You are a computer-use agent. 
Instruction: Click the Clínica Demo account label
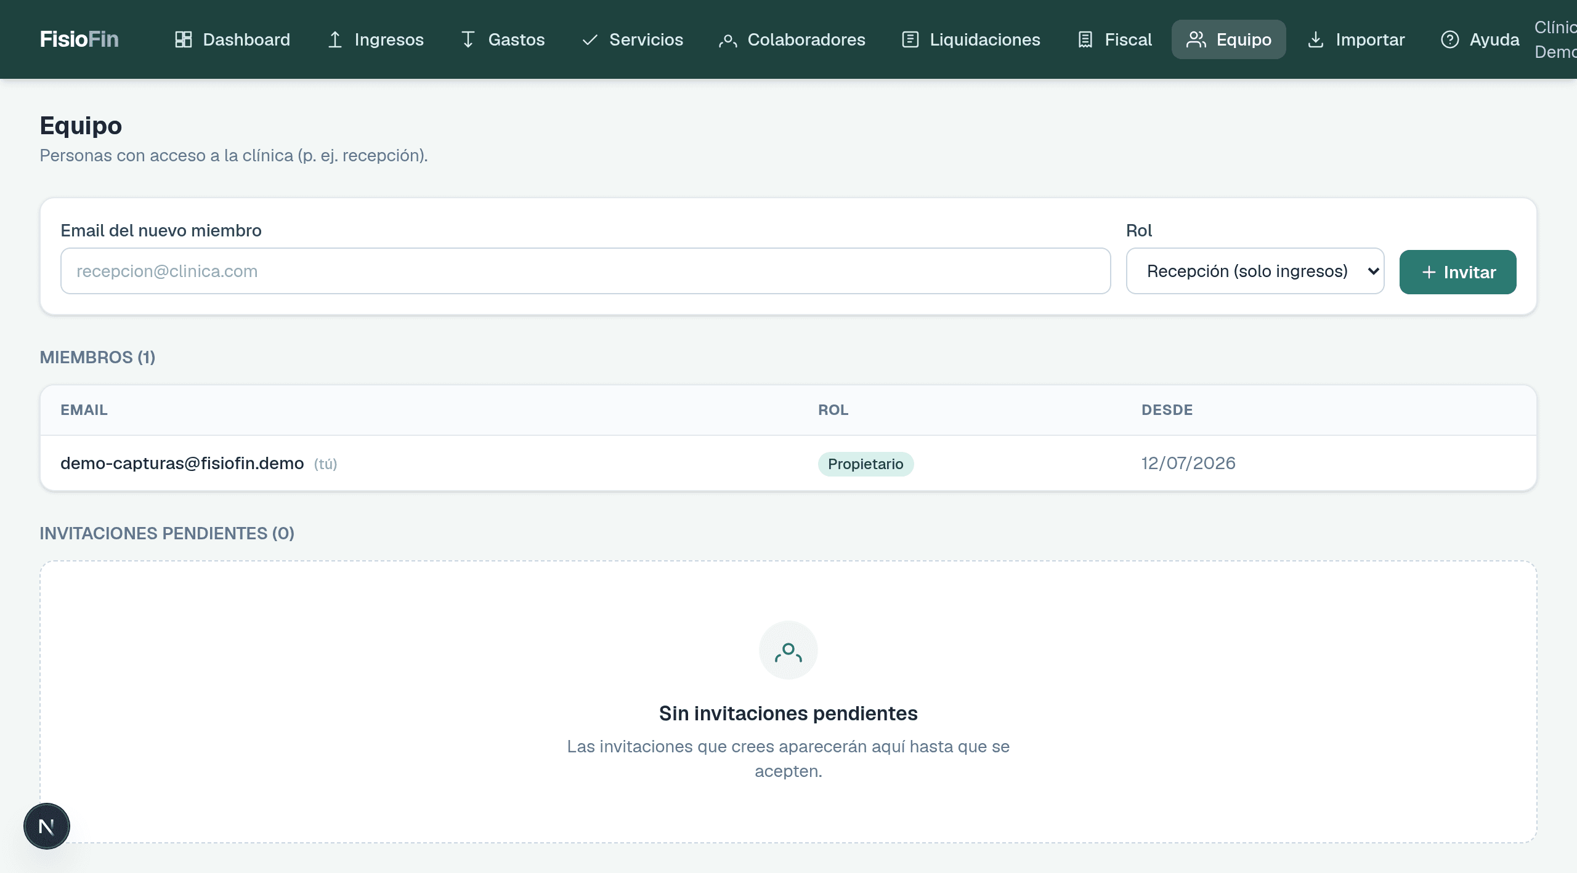click(x=1556, y=39)
